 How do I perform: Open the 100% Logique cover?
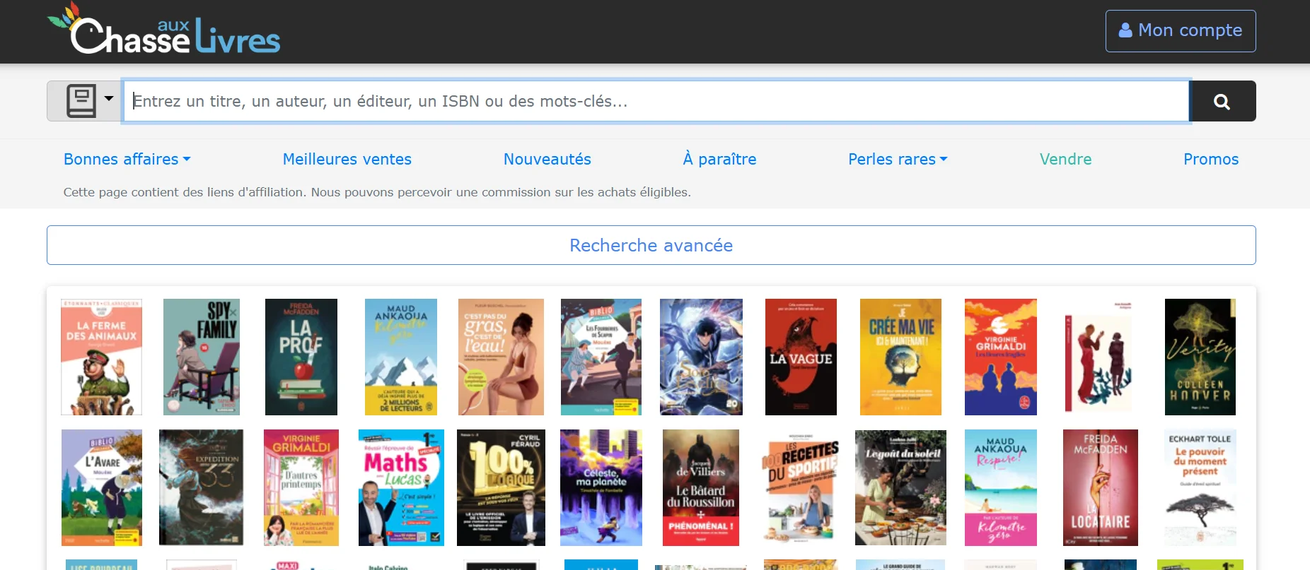coord(501,487)
